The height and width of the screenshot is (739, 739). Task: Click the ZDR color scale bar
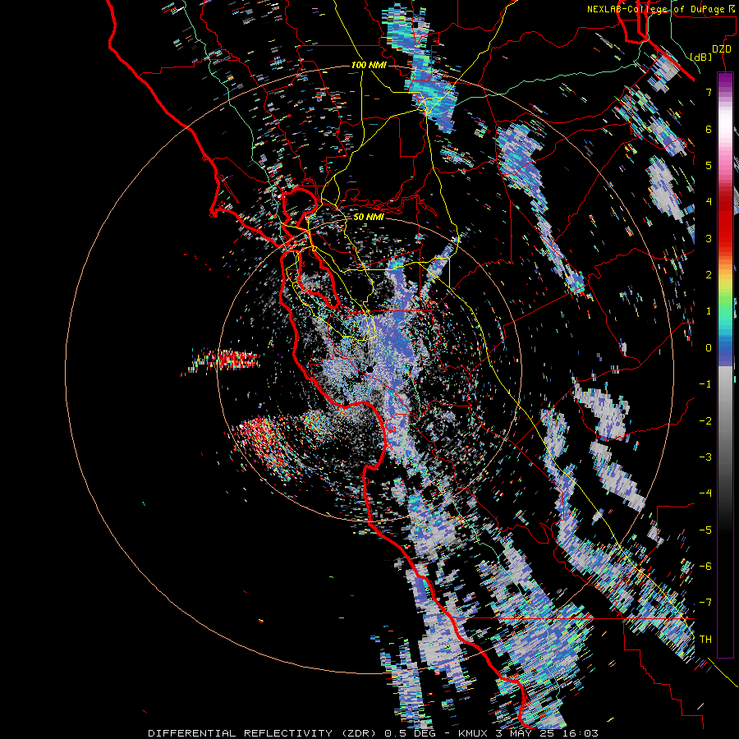[x=725, y=365]
